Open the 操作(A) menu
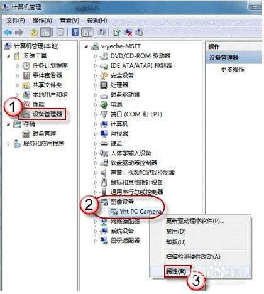Viewport: 264px width, 294px height. coord(42,21)
